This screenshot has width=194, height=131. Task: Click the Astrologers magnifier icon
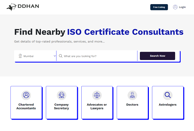point(168,95)
